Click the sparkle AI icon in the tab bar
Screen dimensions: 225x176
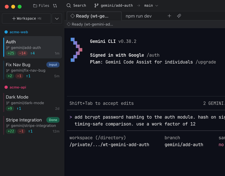pos(179,16)
